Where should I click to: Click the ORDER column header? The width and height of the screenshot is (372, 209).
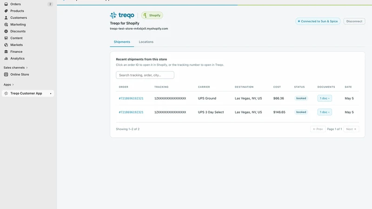[123, 87]
